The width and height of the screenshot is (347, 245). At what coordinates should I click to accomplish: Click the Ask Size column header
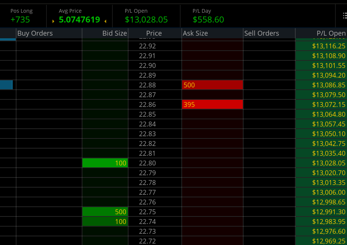click(x=212, y=33)
